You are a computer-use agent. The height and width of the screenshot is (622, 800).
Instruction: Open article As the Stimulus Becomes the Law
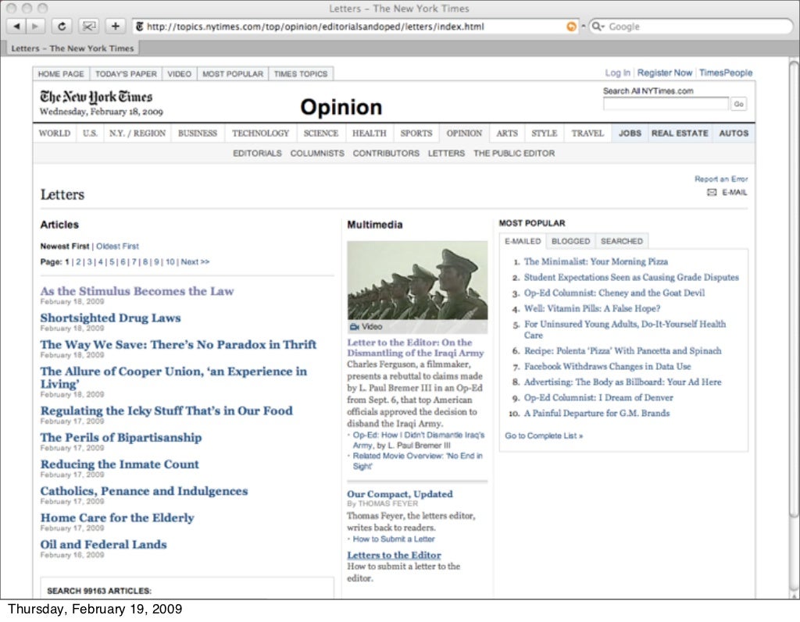tap(137, 291)
